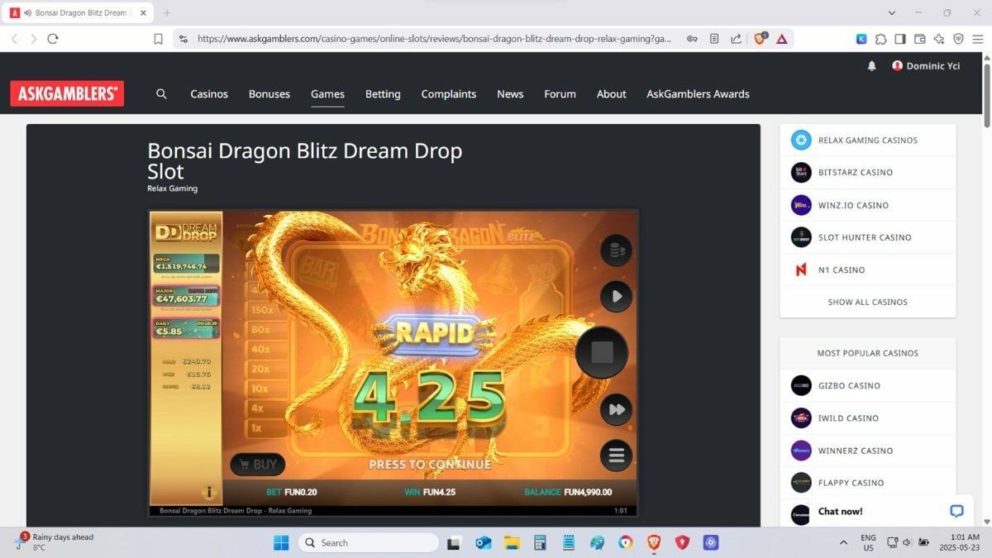Viewport: 992px width, 558px height.
Task: Open the browser main hamburger menu
Action: [x=979, y=39]
